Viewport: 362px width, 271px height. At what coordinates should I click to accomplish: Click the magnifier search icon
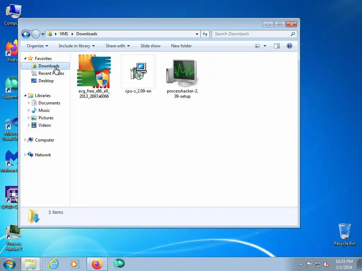tap(293, 34)
